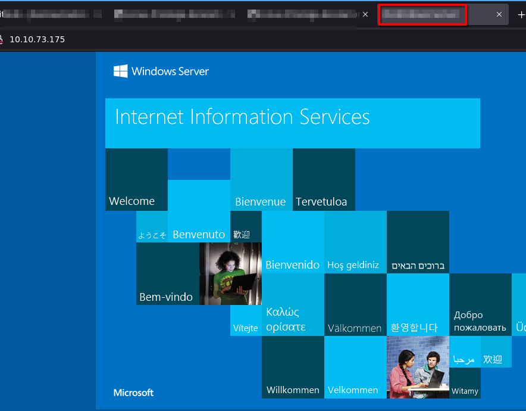Screen dimensions: 526x411
Task: Open a new browser tab with plus icon
Action: 521,15
